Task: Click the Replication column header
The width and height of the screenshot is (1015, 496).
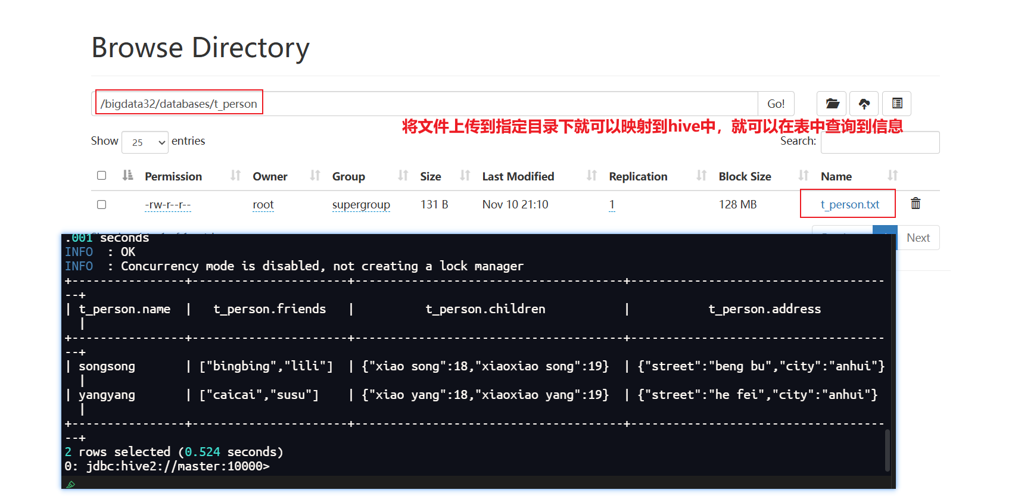Action: point(638,176)
